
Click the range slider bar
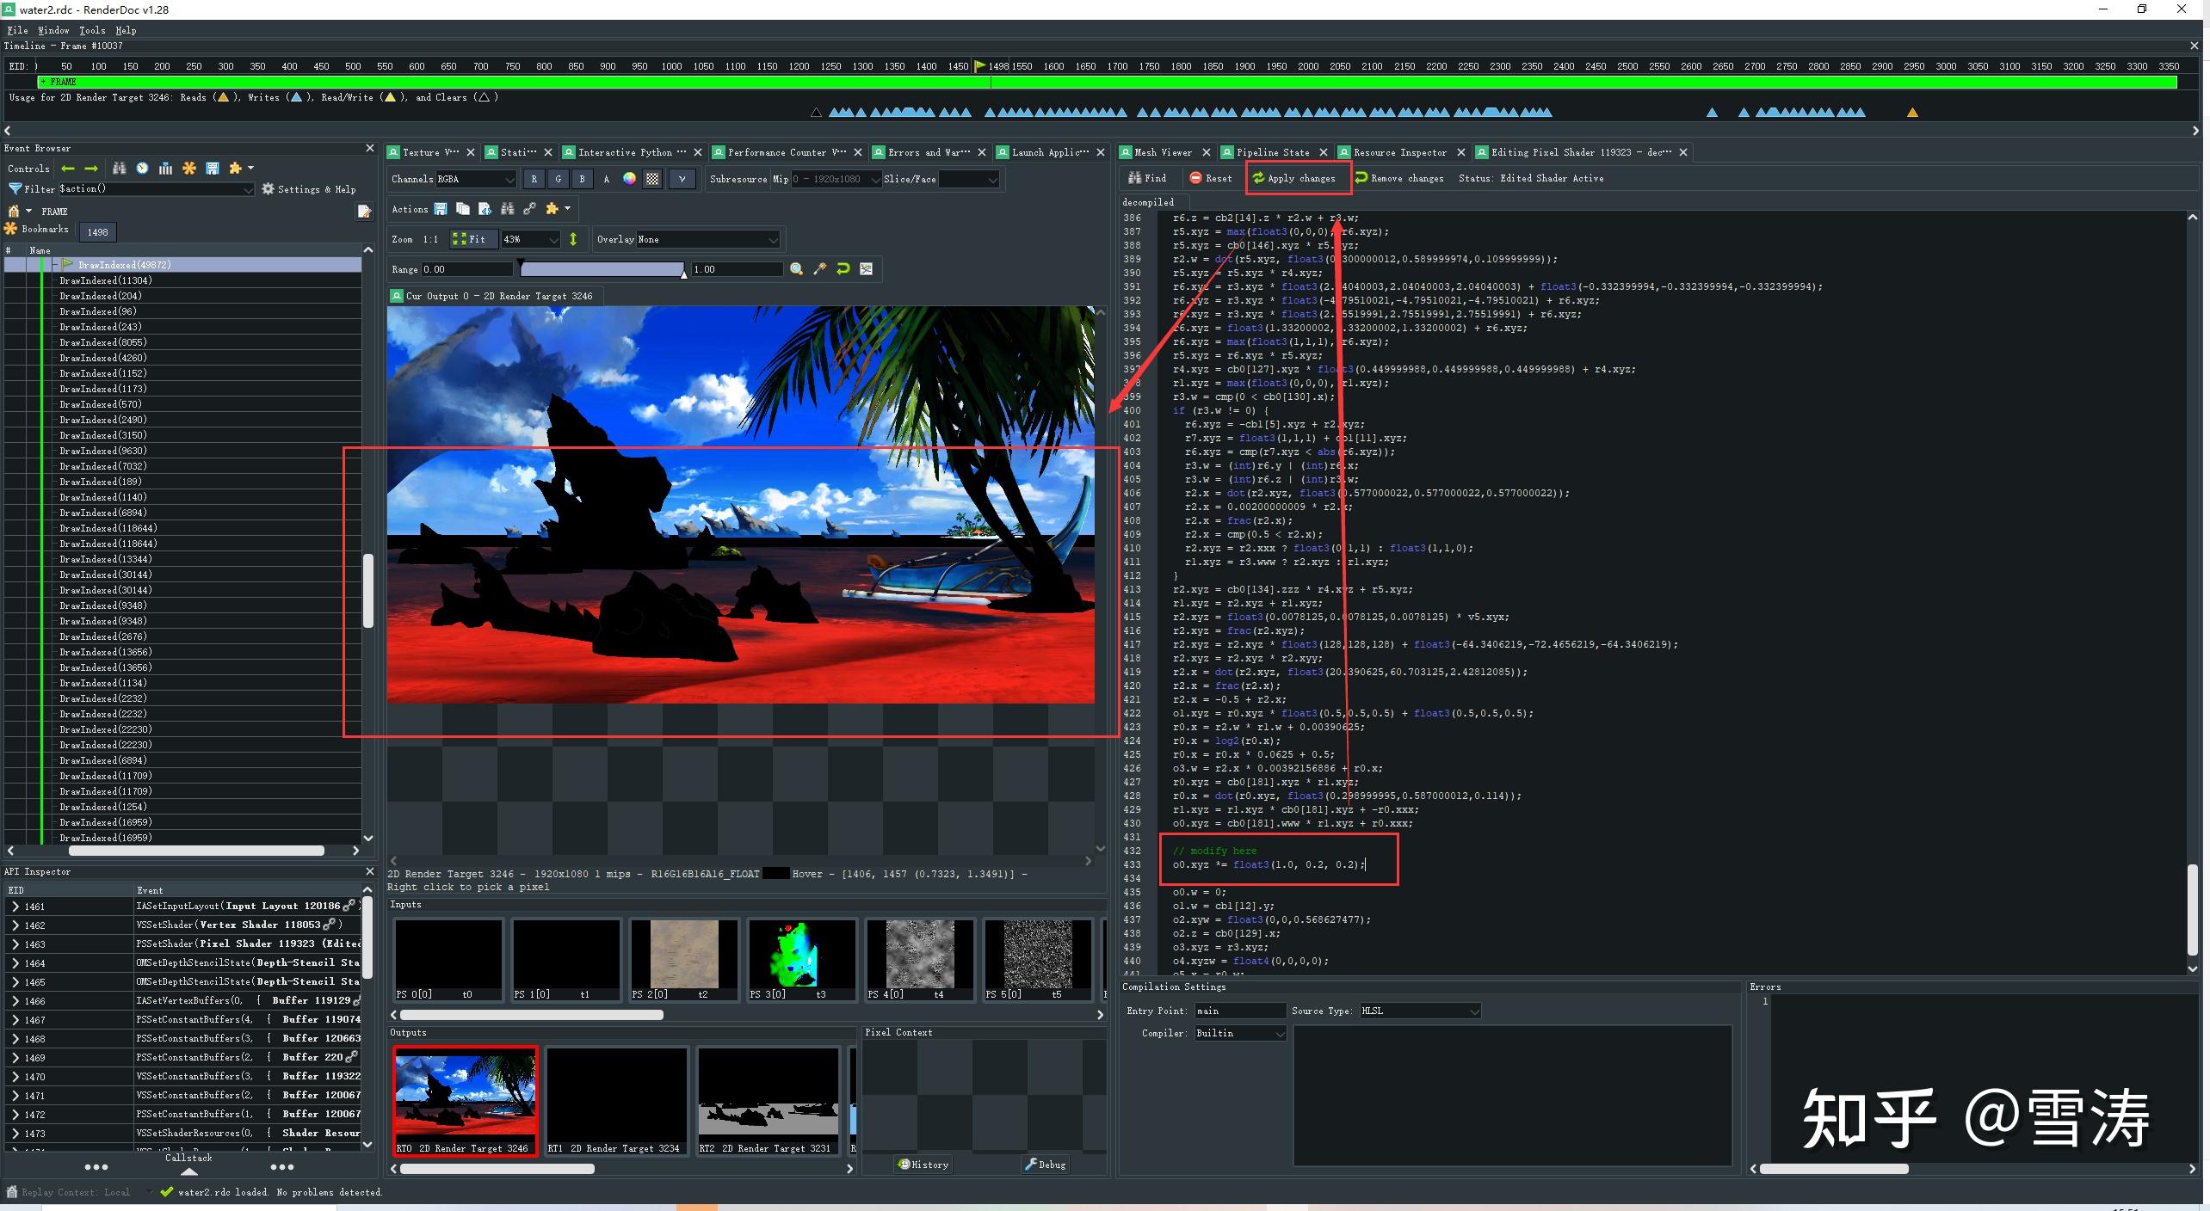pyautogui.click(x=602, y=269)
